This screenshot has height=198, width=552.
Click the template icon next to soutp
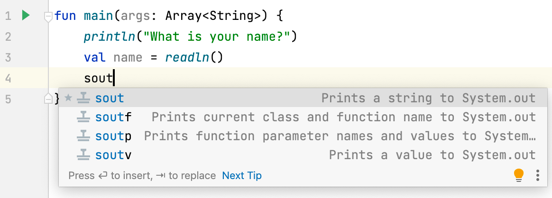click(x=83, y=136)
